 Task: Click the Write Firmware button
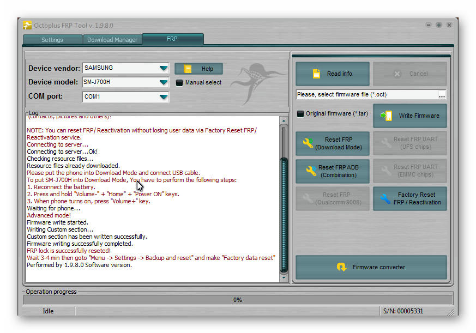click(410, 116)
